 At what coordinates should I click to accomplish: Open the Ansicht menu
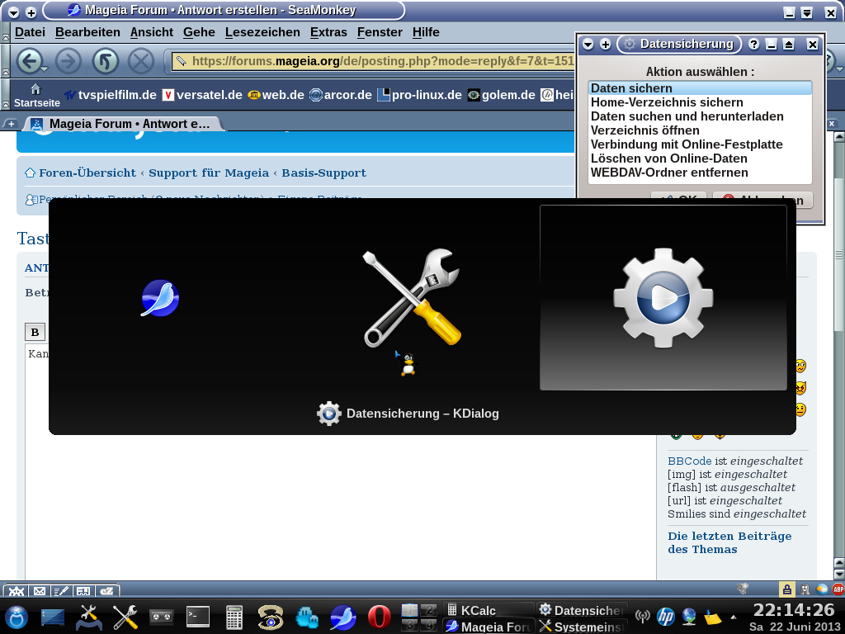coord(152,32)
